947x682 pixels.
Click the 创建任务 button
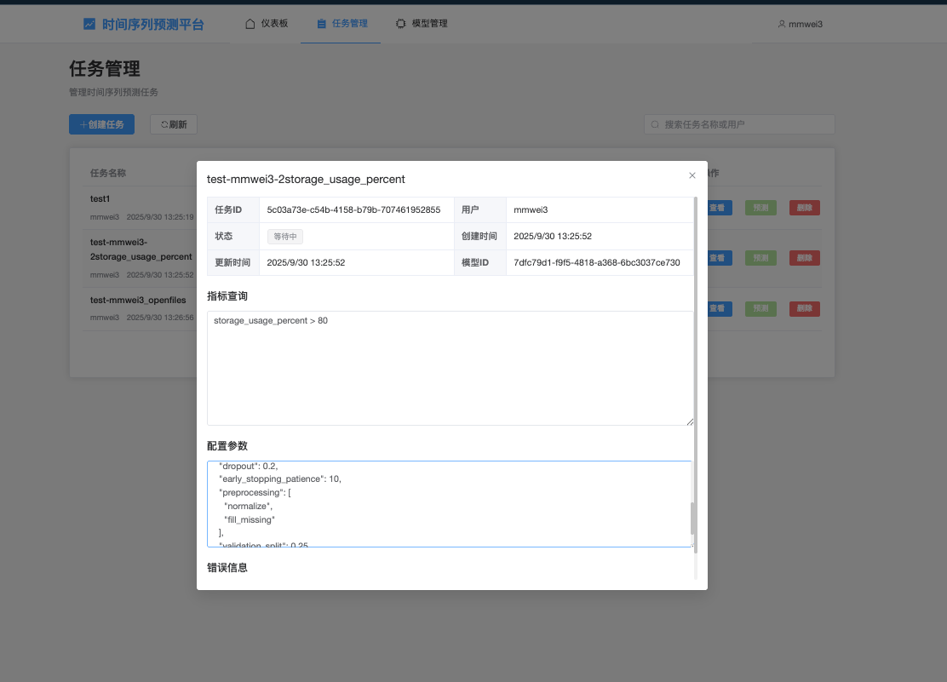pyautogui.click(x=101, y=124)
